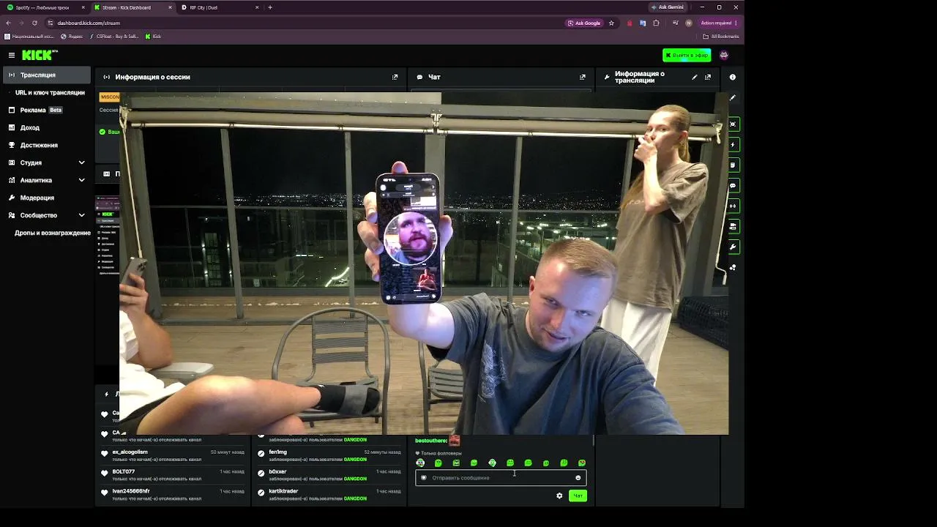Click the heart icon next to BOLT077

coord(105,474)
